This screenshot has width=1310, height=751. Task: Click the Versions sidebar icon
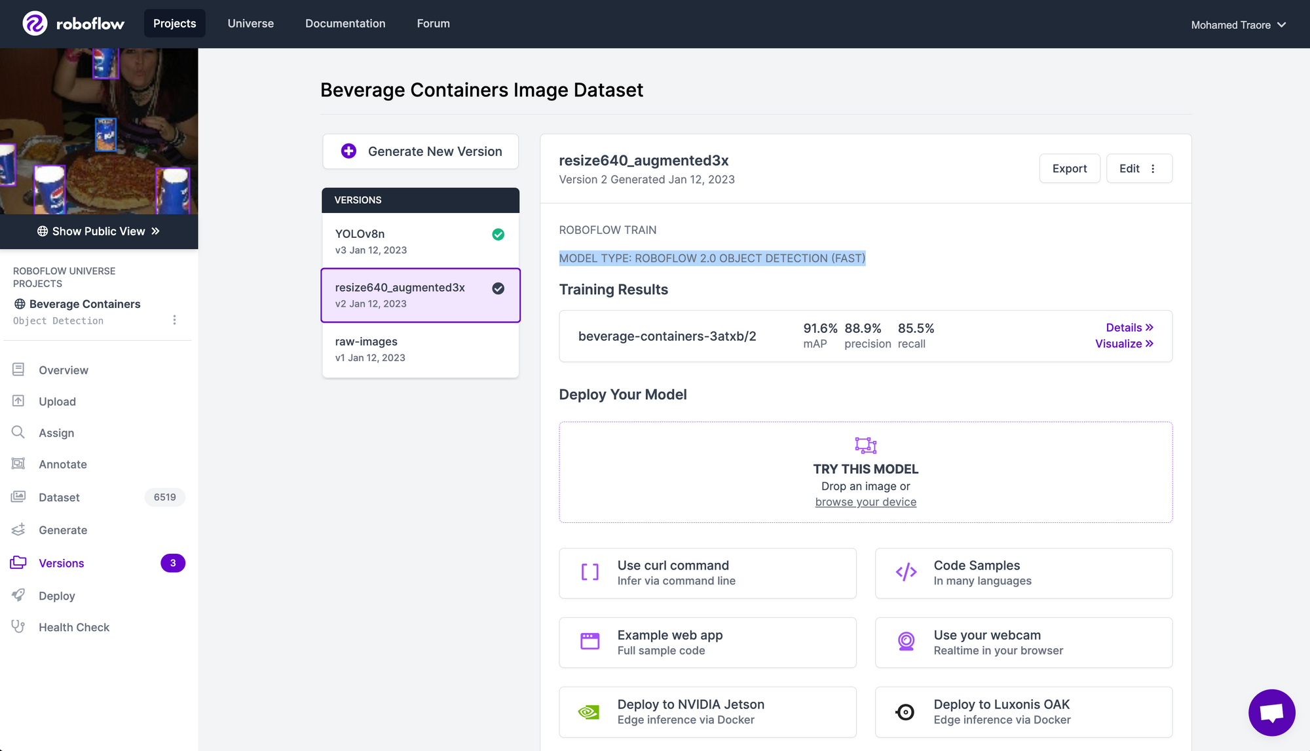(x=19, y=562)
